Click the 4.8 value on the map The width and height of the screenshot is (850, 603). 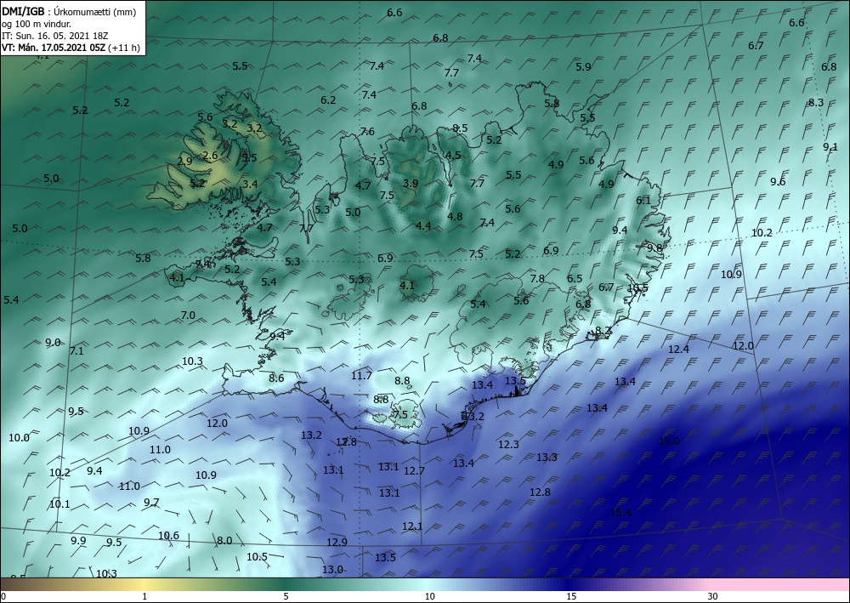click(x=455, y=216)
